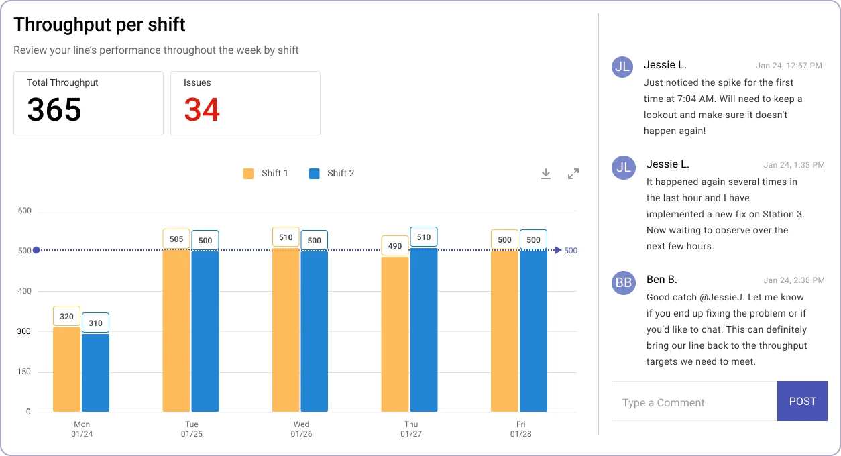
Task: Click Ben B.'s avatar in the comments panel
Action: tap(623, 283)
